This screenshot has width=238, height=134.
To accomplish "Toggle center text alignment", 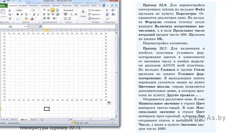I will (x=48, y=14).
